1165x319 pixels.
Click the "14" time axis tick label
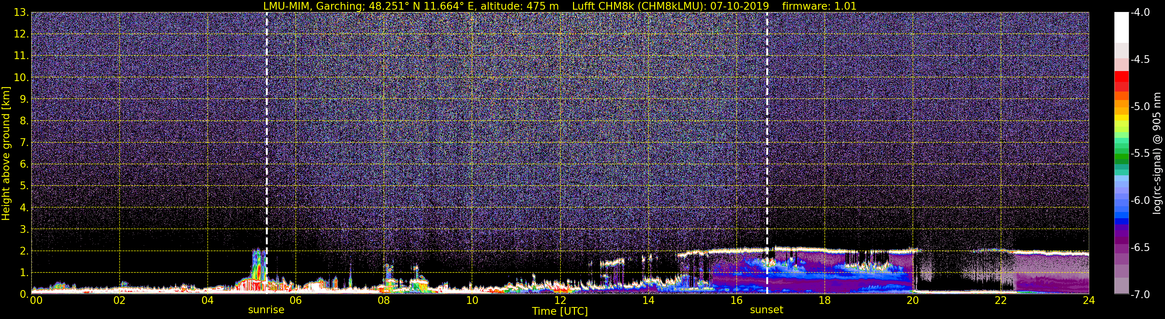coord(648,300)
